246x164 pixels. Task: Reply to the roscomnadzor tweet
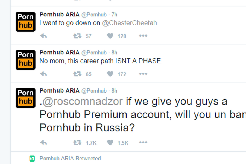point(43,142)
